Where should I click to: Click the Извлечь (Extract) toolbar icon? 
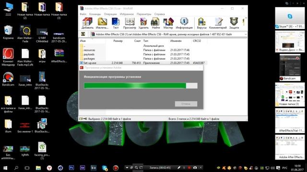point(102,23)
